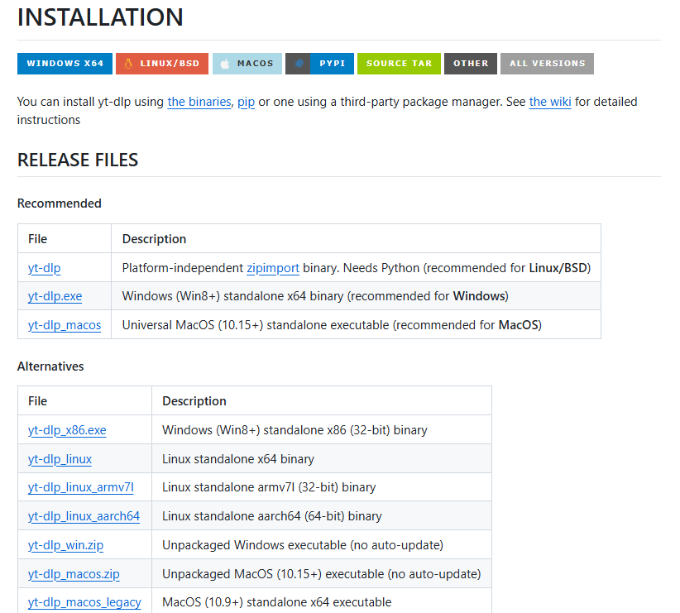Click the Other badge
Viewport: 680px width, 613px height.
(471, 64)
